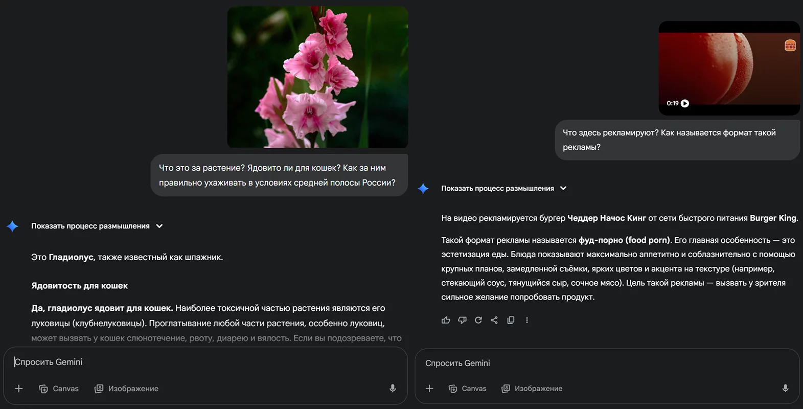The width and height of the screenshot is (803, 409).
Task: Focus the left Спросить Gemini input field
Action: 204,362
